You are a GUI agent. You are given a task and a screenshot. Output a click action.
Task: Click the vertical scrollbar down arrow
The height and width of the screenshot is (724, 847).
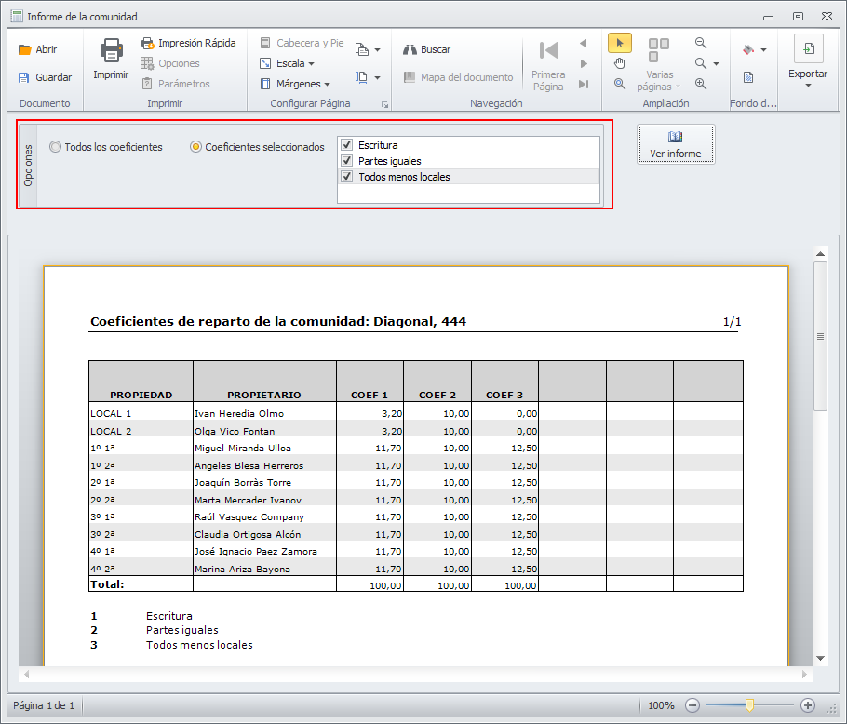click(x=820, y=658)
